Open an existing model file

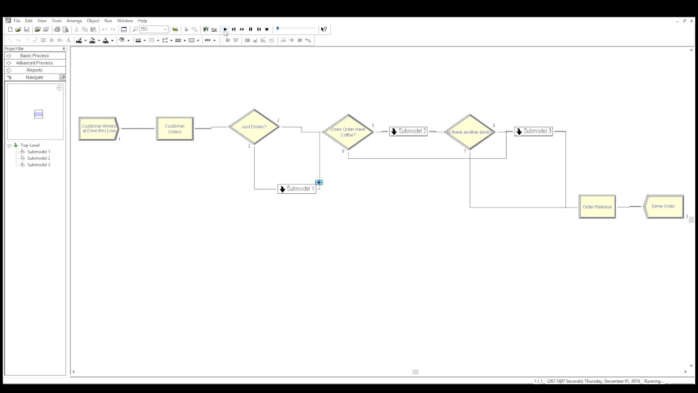click(x=18, y=29)
